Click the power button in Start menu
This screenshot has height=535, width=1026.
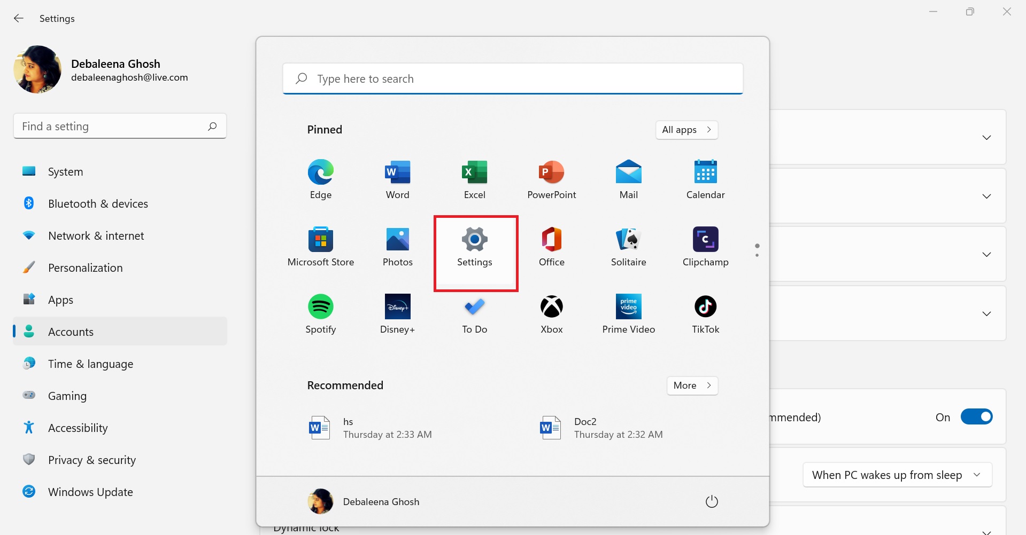click(712, 501)
